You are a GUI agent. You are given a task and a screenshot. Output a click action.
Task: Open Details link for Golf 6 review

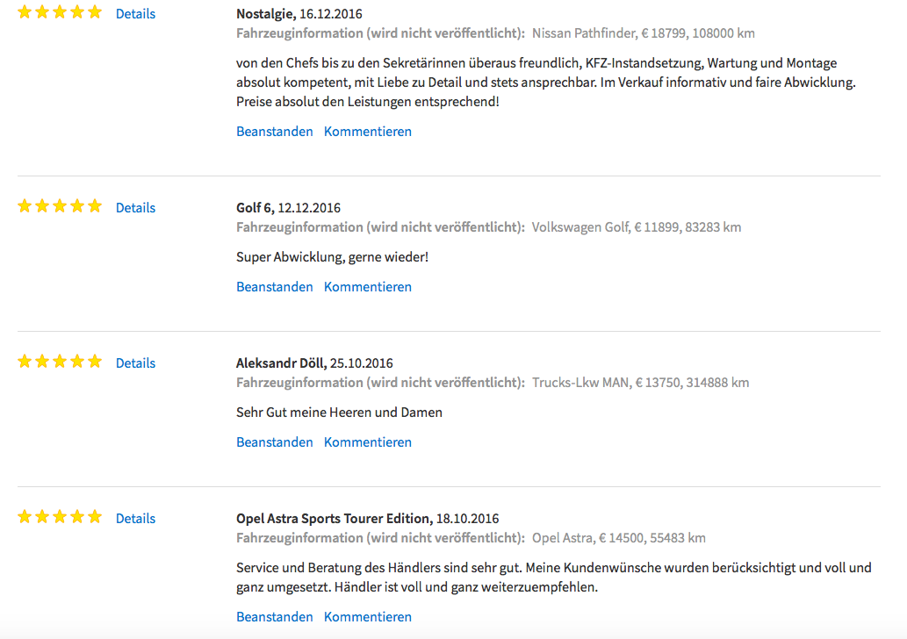(x=135, y=208)
